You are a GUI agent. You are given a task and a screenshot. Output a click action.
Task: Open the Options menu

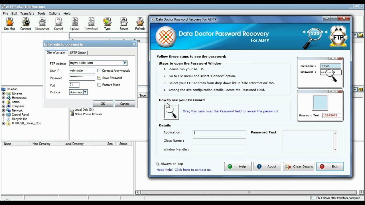[x=54, y=13]
